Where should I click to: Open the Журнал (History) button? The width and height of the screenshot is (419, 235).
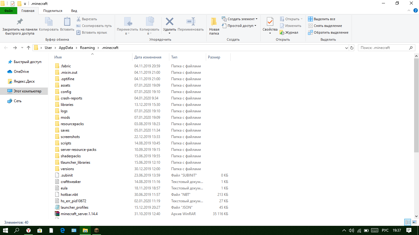click(289, 32)
